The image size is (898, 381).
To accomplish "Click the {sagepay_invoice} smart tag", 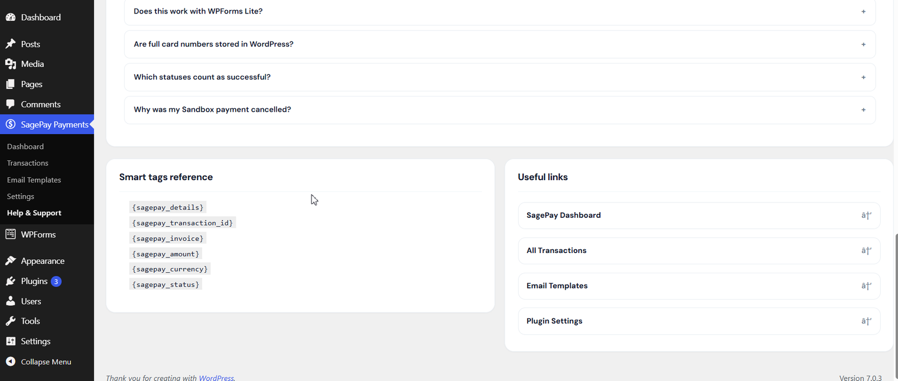I will pos(168,238).
